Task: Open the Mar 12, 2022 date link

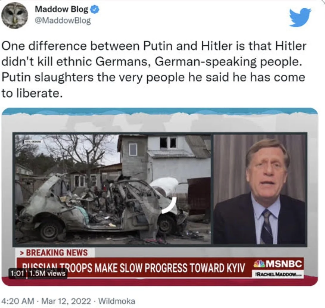Action: 66,301
